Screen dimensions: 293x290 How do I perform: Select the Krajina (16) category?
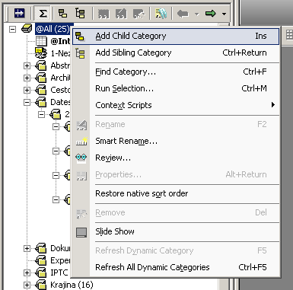[72, 285]
